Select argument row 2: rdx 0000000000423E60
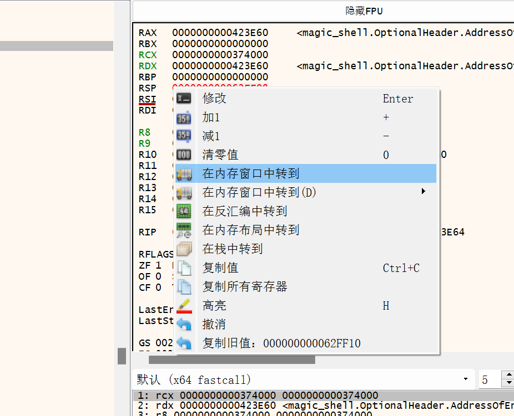This screenshot has height=416, width=514. click(323, 405)
